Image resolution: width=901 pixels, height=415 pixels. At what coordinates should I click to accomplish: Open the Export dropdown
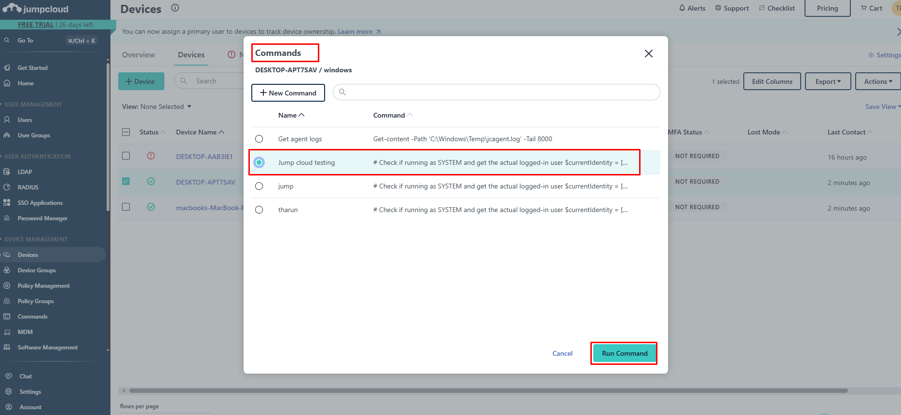828,81
